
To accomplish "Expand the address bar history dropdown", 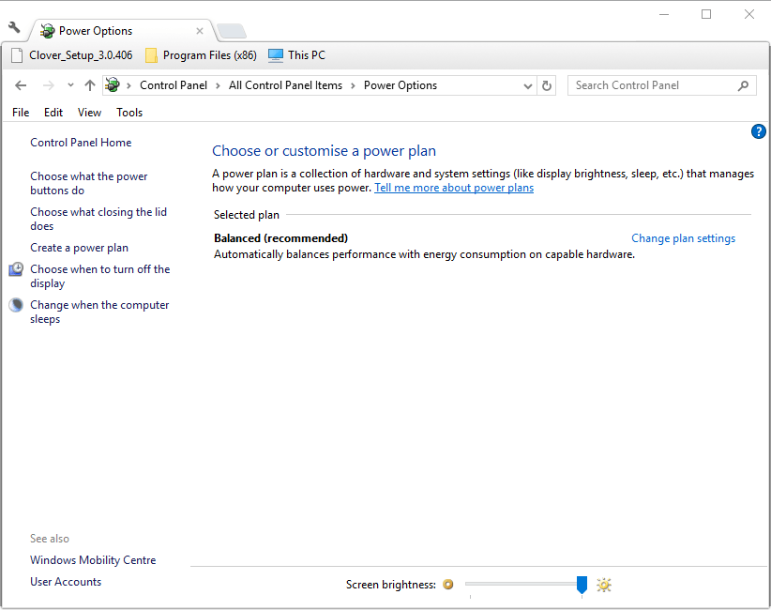I will 528,86.
